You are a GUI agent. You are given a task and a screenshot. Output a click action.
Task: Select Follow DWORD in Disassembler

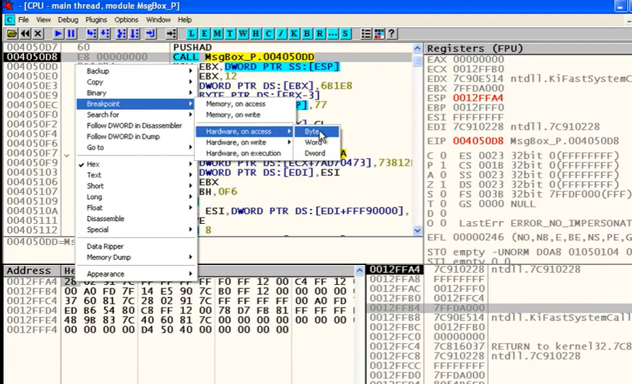[136, 125]
